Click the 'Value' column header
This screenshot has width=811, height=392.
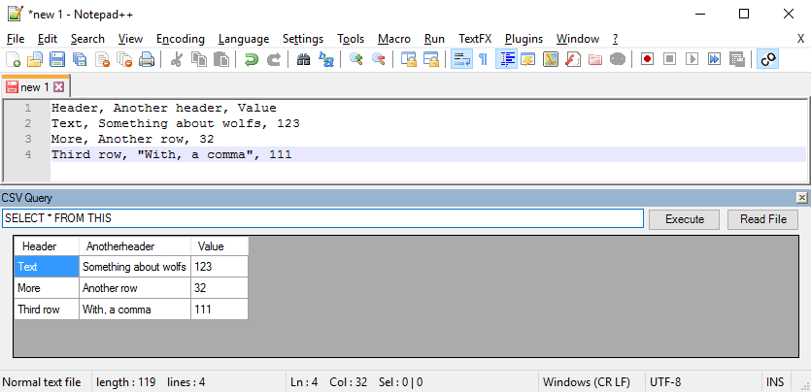[220, 246]
